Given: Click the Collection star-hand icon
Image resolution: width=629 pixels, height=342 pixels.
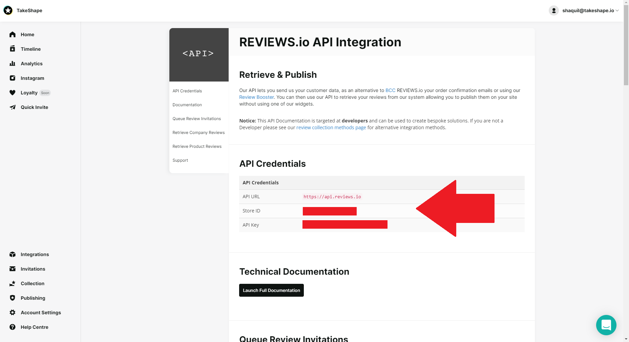Looking at the screenshot, I should (x=13, y=283).
